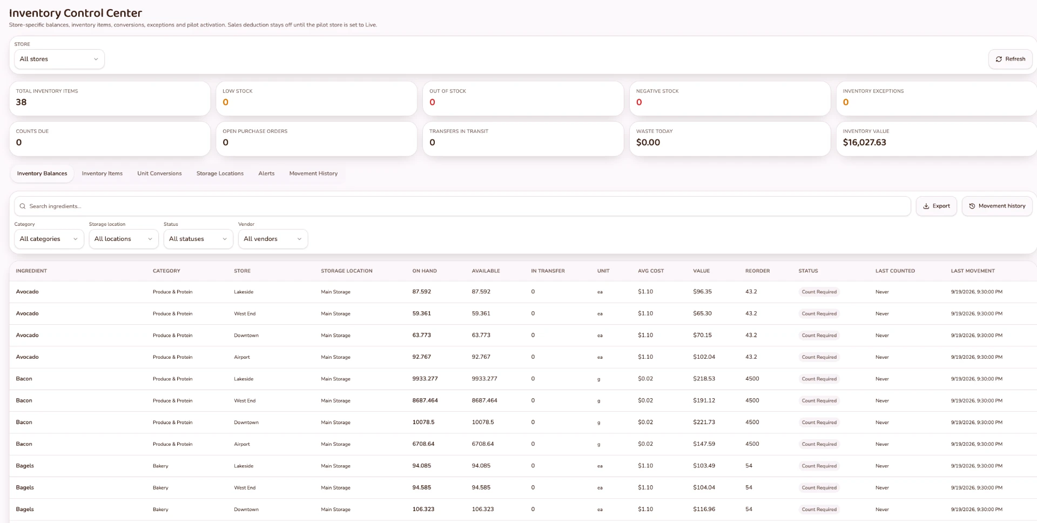The height and width of the screenshot is (523, 1037).
Task: Click the STORE column header
Action: (x=242, y=271)
